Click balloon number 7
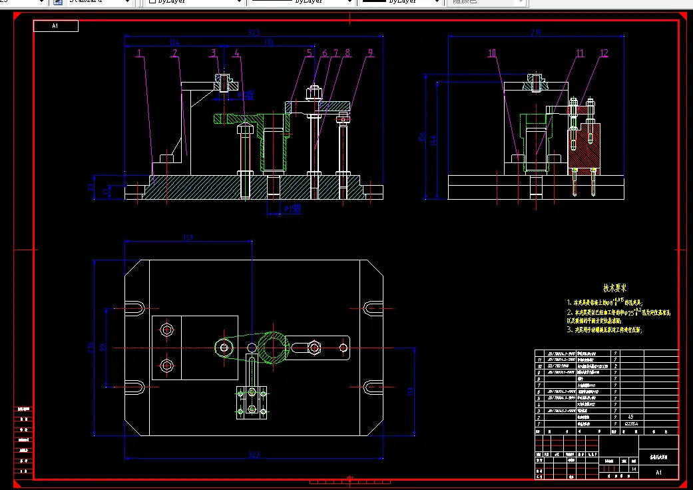Viewport: 693px width, 490px height. click(x=336, y=53)
